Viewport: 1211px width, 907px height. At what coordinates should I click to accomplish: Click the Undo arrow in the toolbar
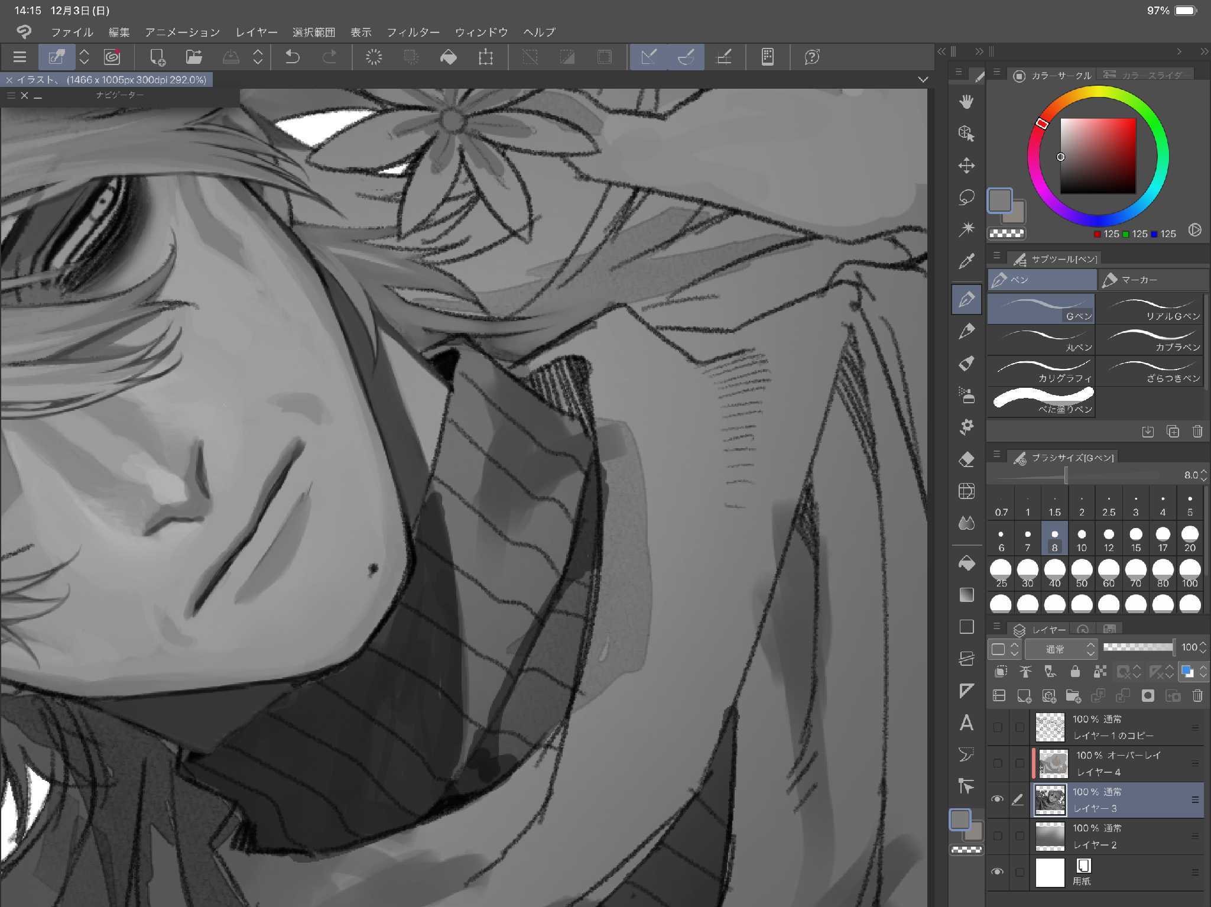click(x=293, y=57)
